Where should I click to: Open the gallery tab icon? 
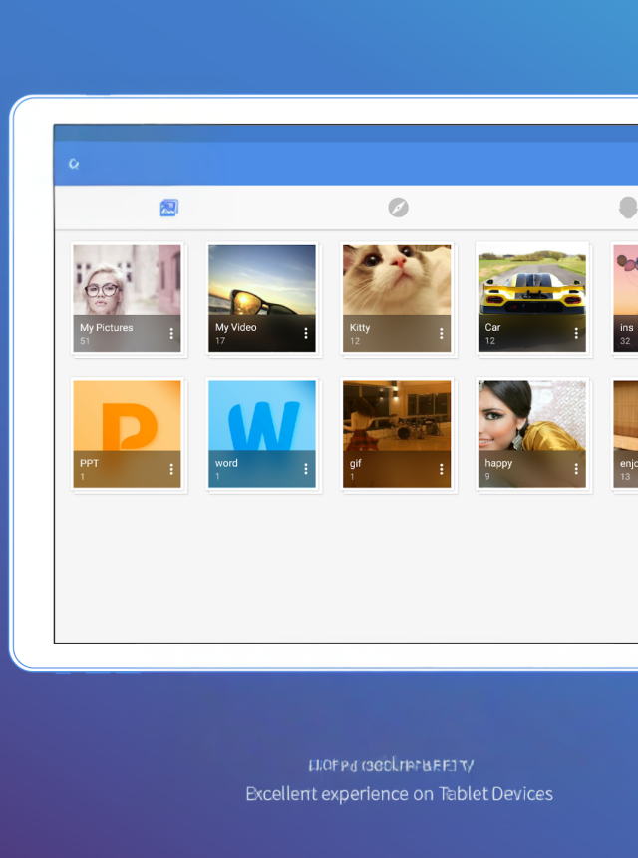(x=168, y=208)
